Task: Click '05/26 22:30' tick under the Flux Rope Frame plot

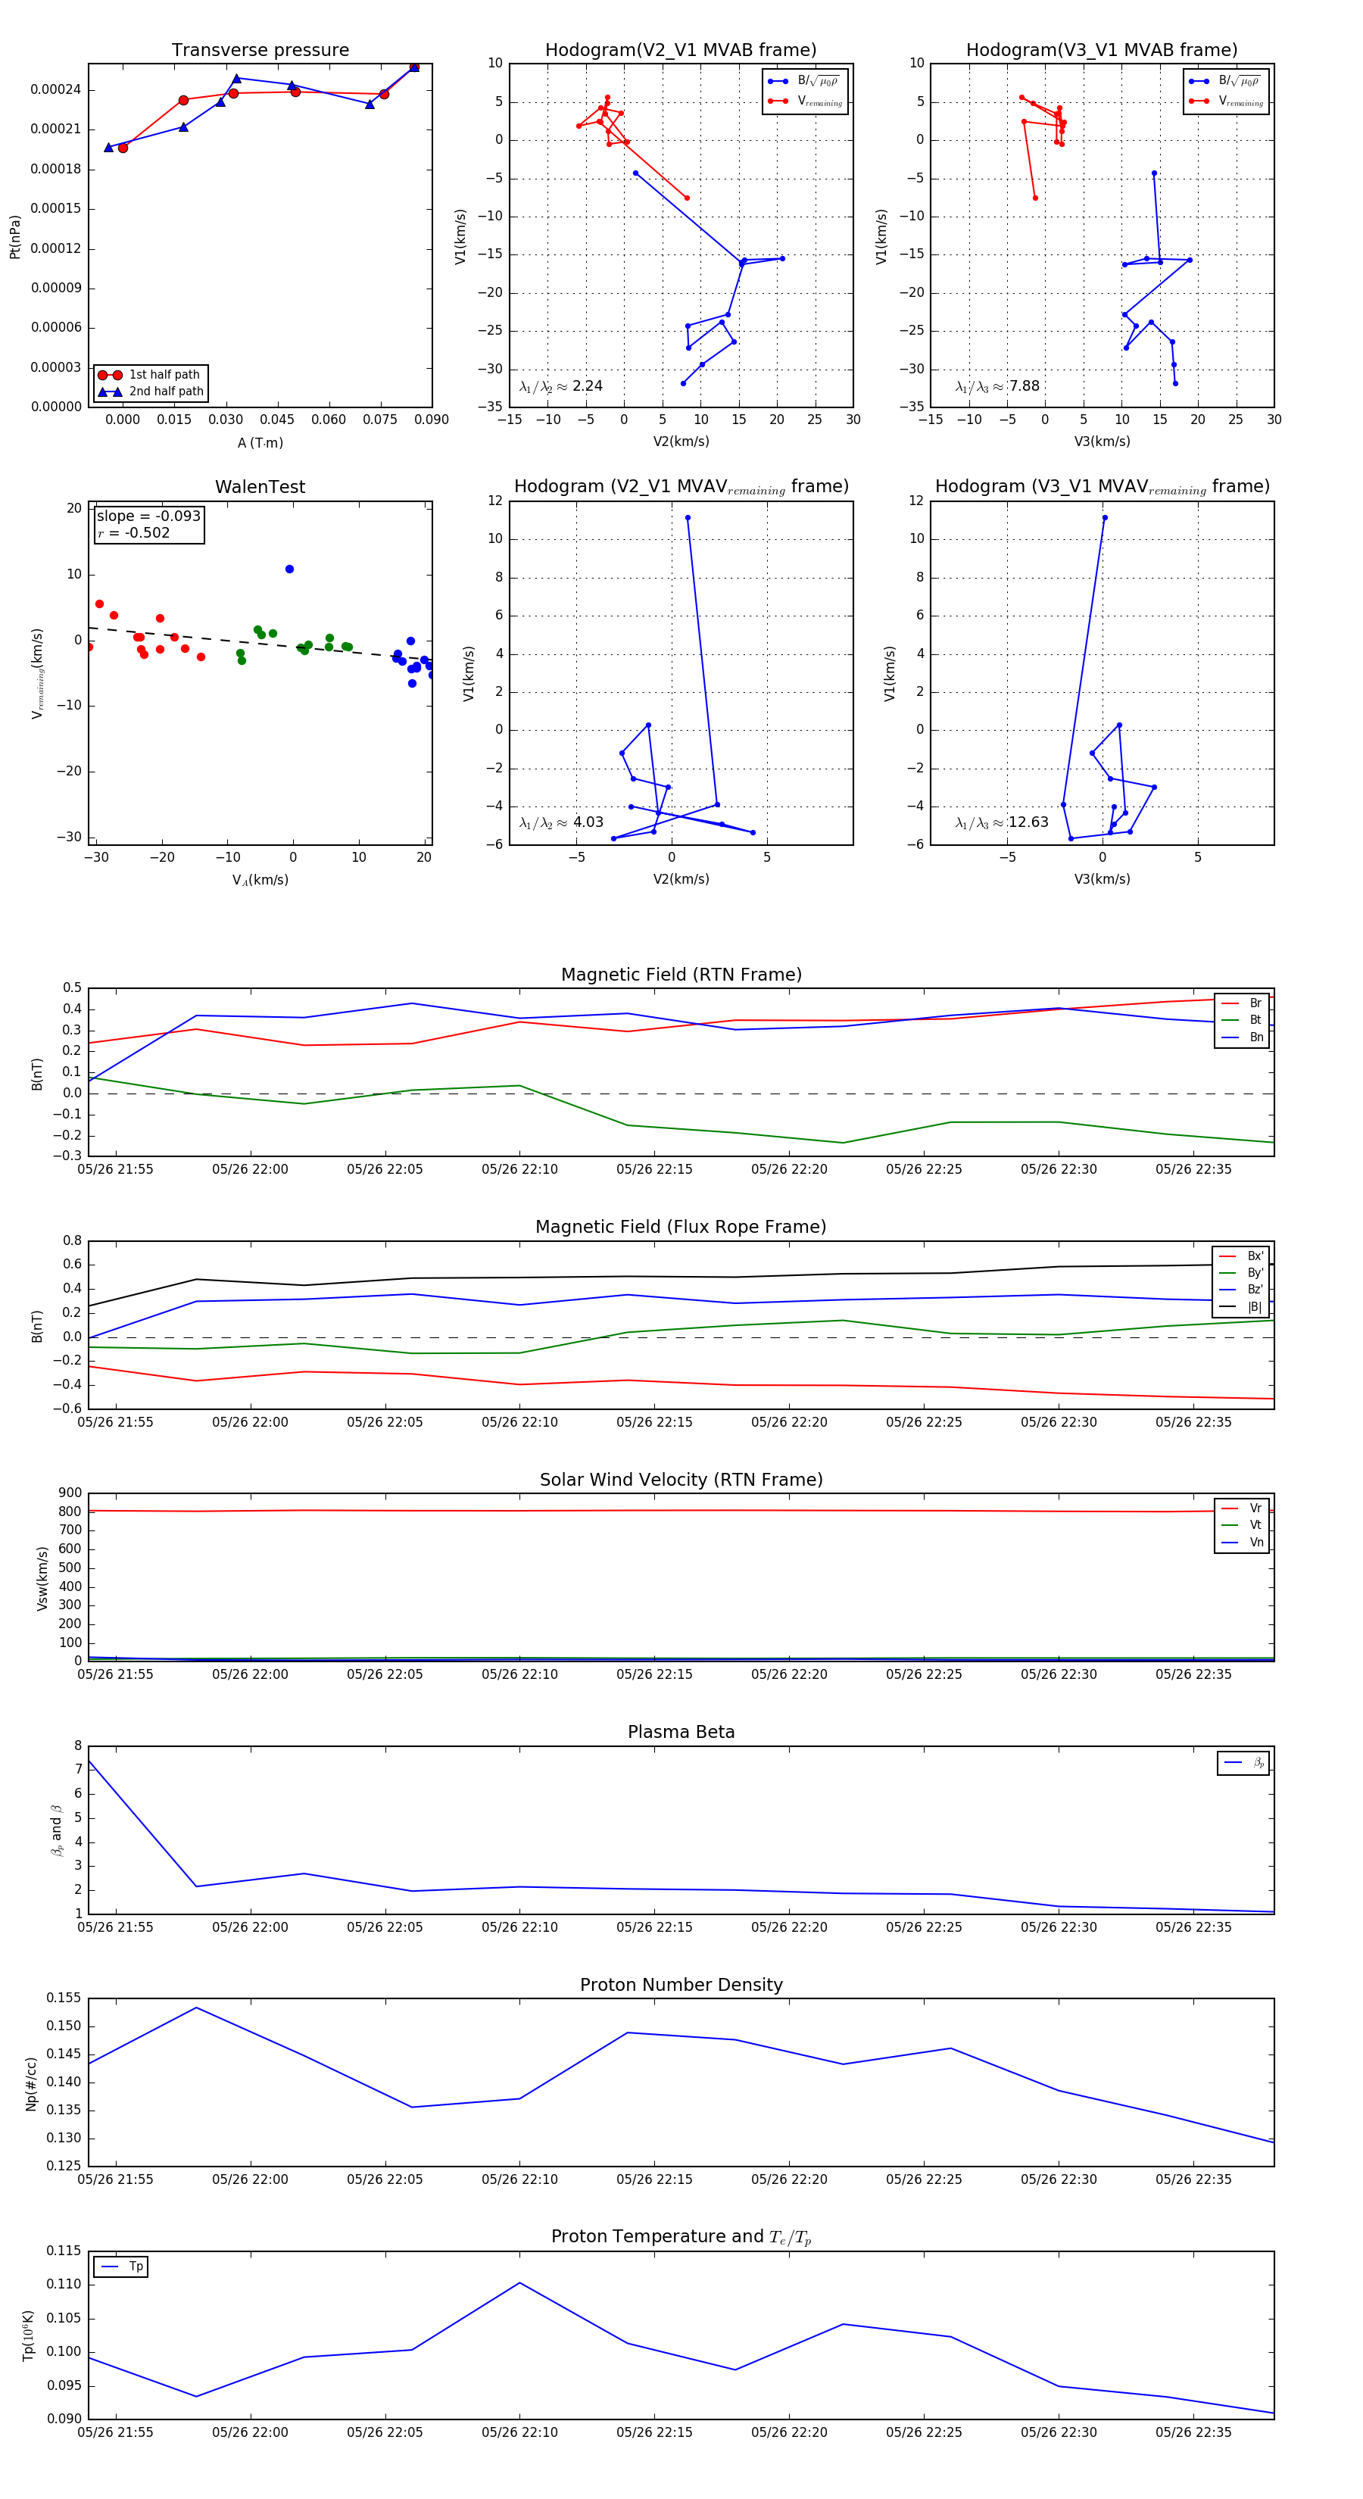Action: pos(1059,1422)
